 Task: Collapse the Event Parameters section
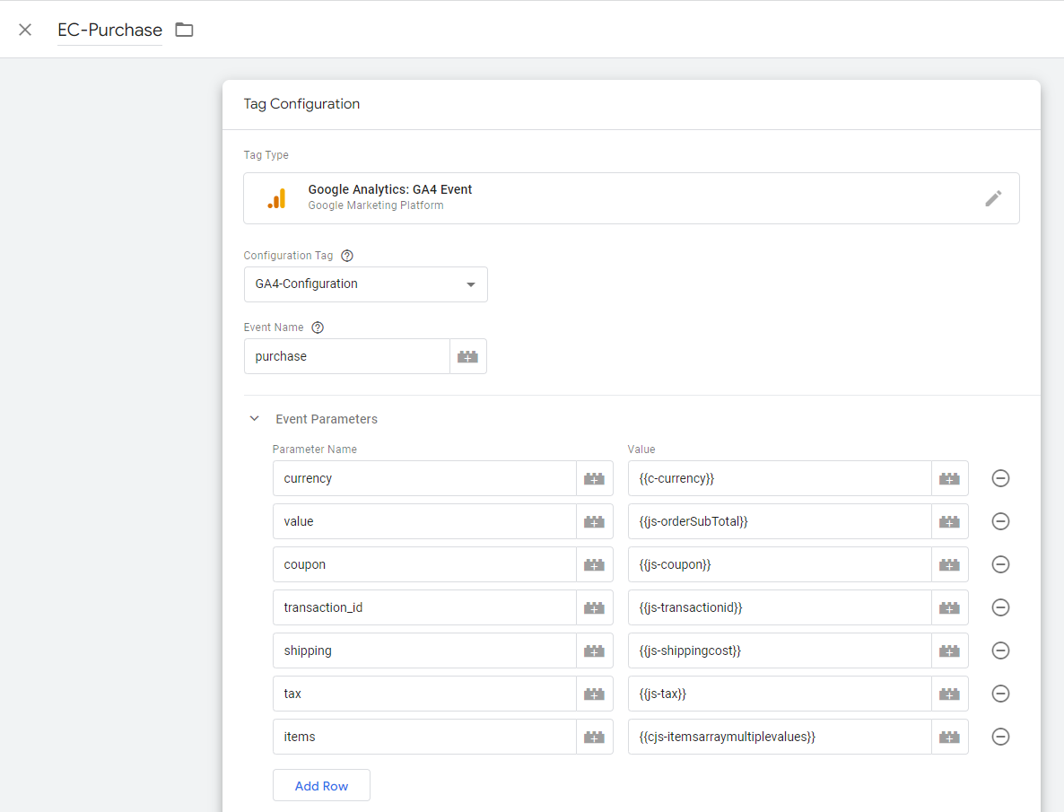pyautogui.click(x=254, y=418)
